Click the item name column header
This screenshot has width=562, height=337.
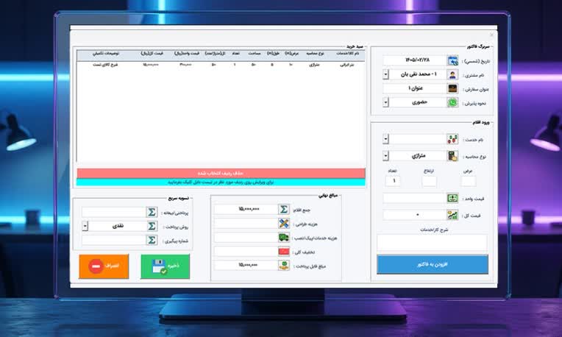(x=347, y=54)
